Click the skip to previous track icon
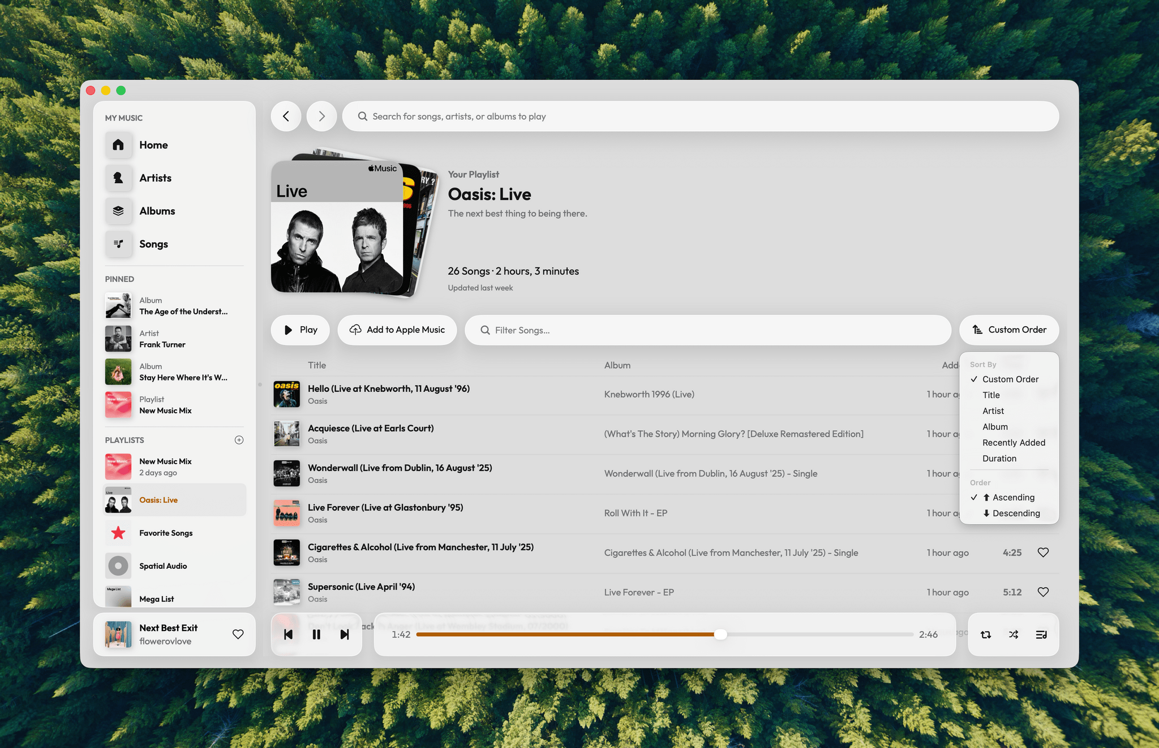The height and width of the screenshot is (748, 1159). [288, 634]
